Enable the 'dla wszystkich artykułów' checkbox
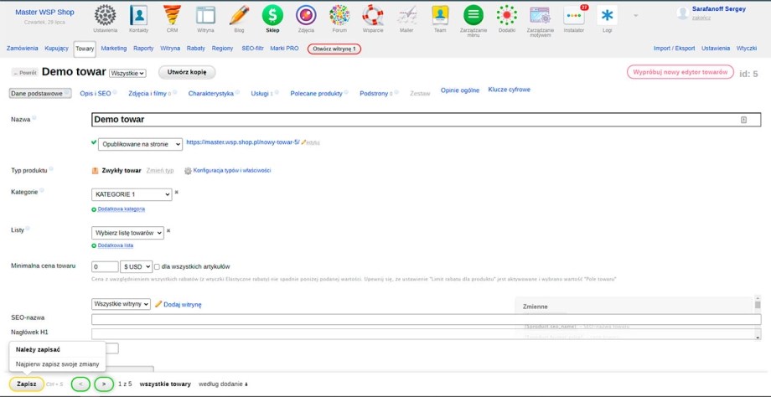Image resolution: width=771 pixels, height=397 pixels. click(157, 267)
